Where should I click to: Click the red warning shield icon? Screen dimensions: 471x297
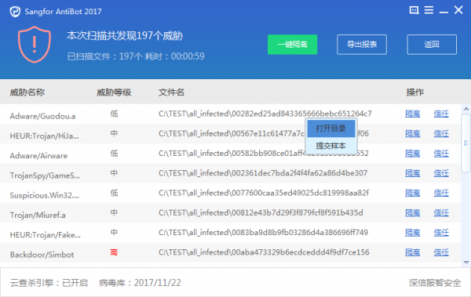[x=35, y=45]
